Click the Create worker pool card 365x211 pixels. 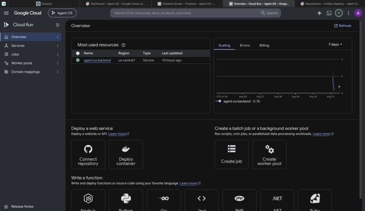[x=269, y=154]
